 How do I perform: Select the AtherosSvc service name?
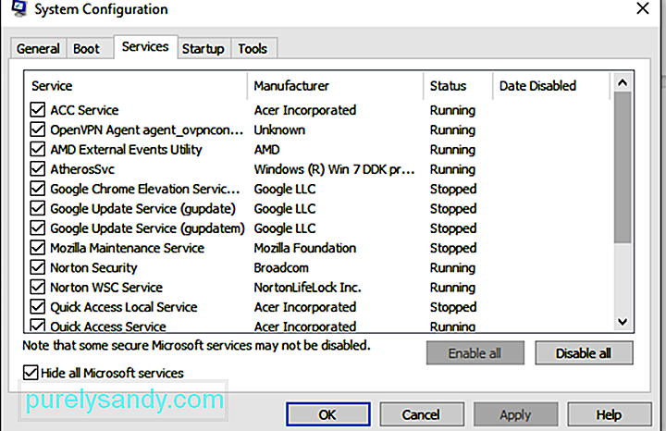(82, 169)
